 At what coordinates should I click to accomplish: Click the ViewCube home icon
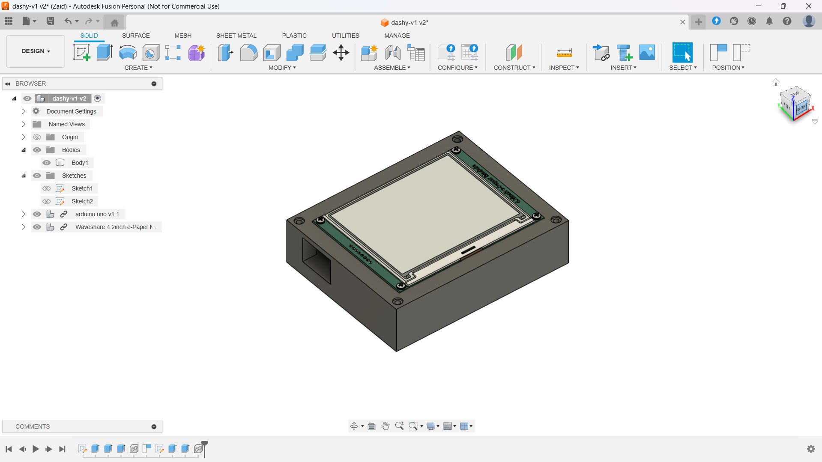point(776,83)
